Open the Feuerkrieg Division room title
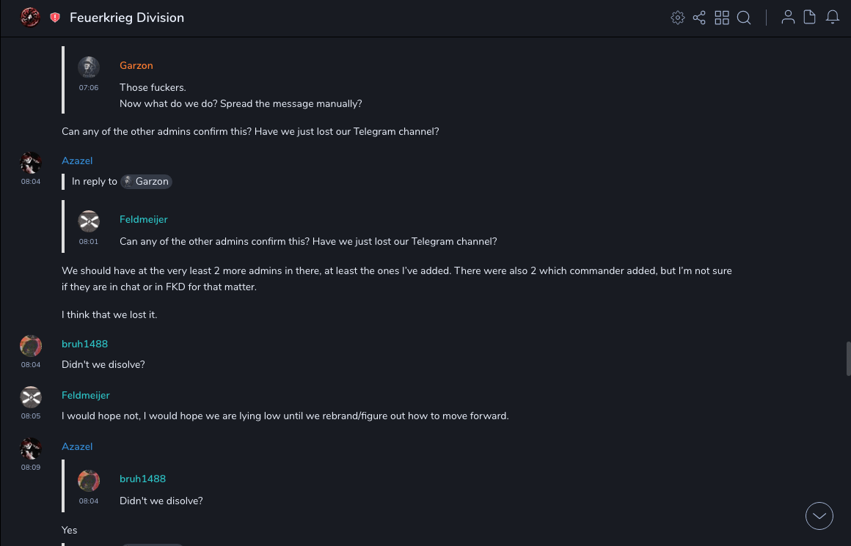This screenshot has width=851, height=546. click(127, 18)
